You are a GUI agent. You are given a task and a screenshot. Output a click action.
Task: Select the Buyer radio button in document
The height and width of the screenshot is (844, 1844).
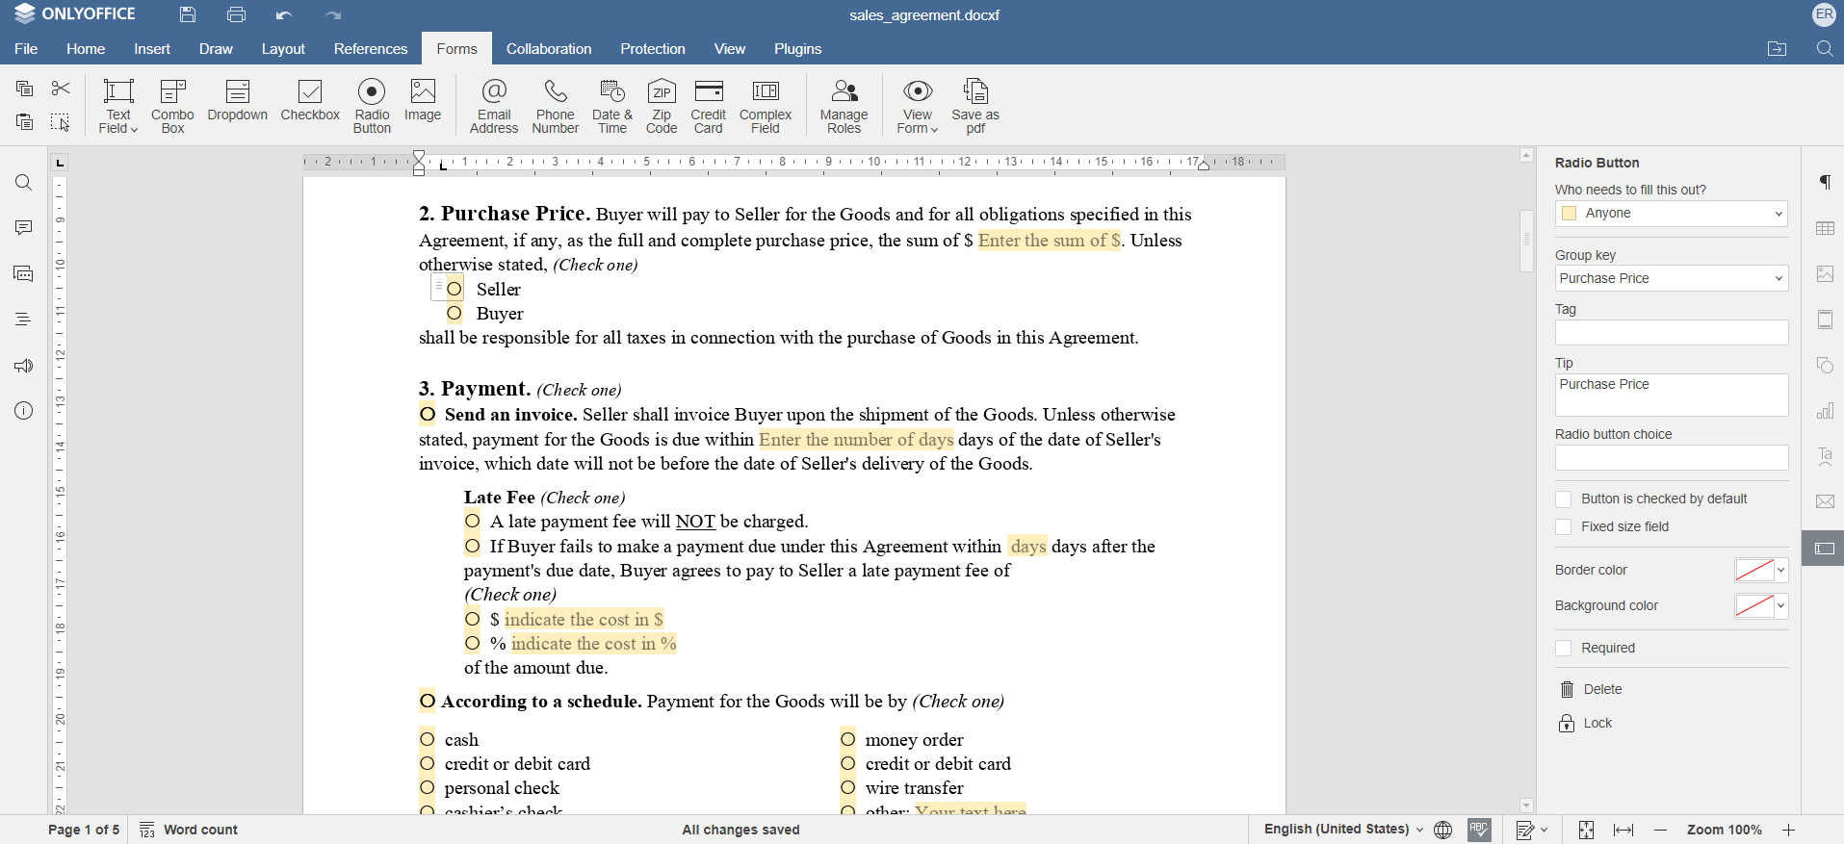(455, 314)
